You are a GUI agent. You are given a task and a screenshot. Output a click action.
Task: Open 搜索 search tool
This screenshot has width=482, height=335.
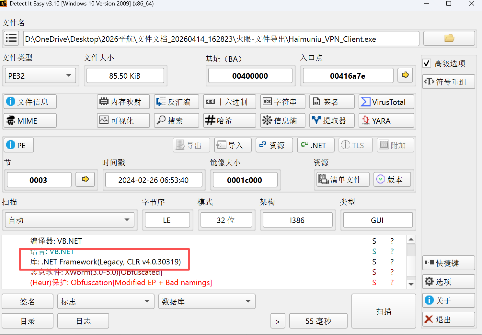(177, 121)
